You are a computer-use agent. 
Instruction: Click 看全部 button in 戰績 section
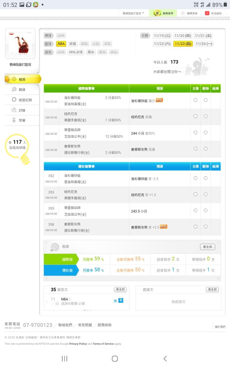click(x=207, y=247)
